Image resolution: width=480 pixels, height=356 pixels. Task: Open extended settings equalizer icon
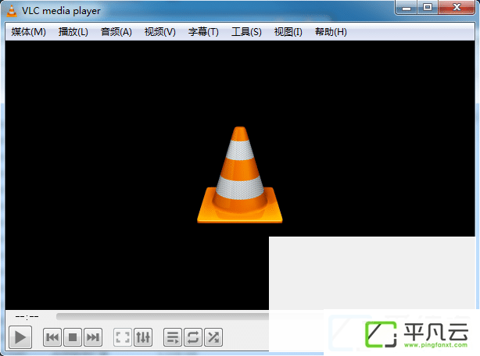click(143, 337)
